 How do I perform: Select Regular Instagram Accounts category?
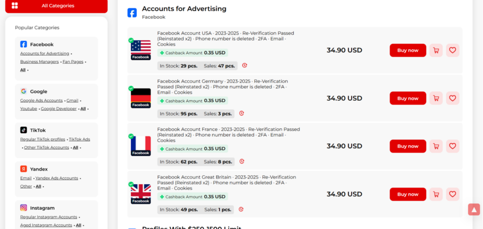point(49,217)
